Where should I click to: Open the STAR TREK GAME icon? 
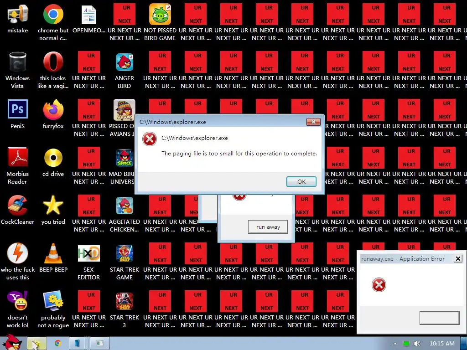pos(125,253)
